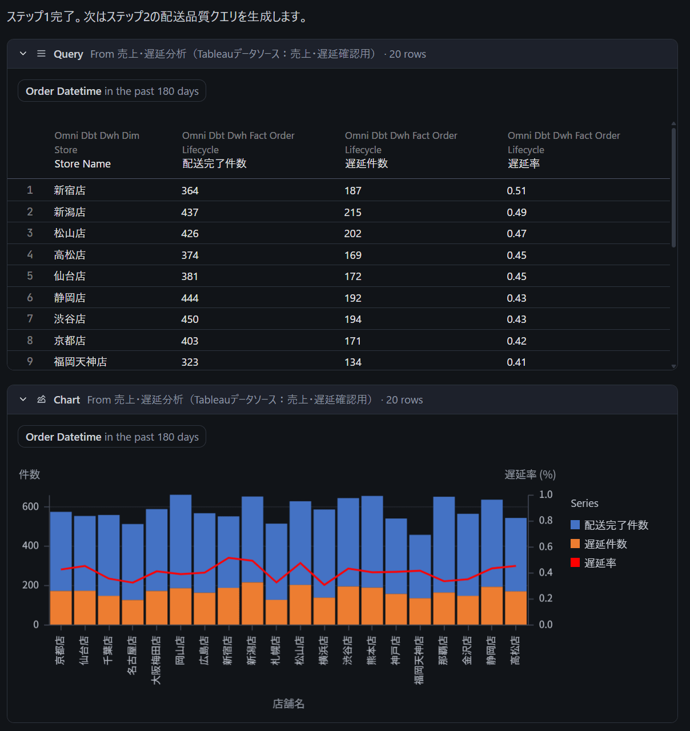Screen dimensions: 690x731
Task: Click the 新潟店 row delay rate 0.49
Action: pyautogui.click(x=516, y=213)
